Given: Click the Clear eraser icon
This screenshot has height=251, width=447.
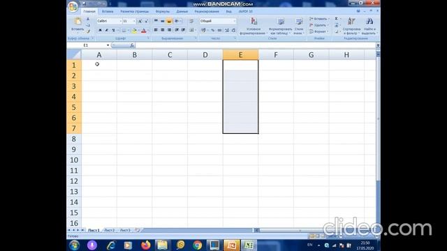Looking at the screenshot, I should 337,31.
